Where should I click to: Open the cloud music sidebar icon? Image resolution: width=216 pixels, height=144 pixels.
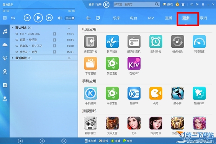pyautogui.click(x=5, y=45)
